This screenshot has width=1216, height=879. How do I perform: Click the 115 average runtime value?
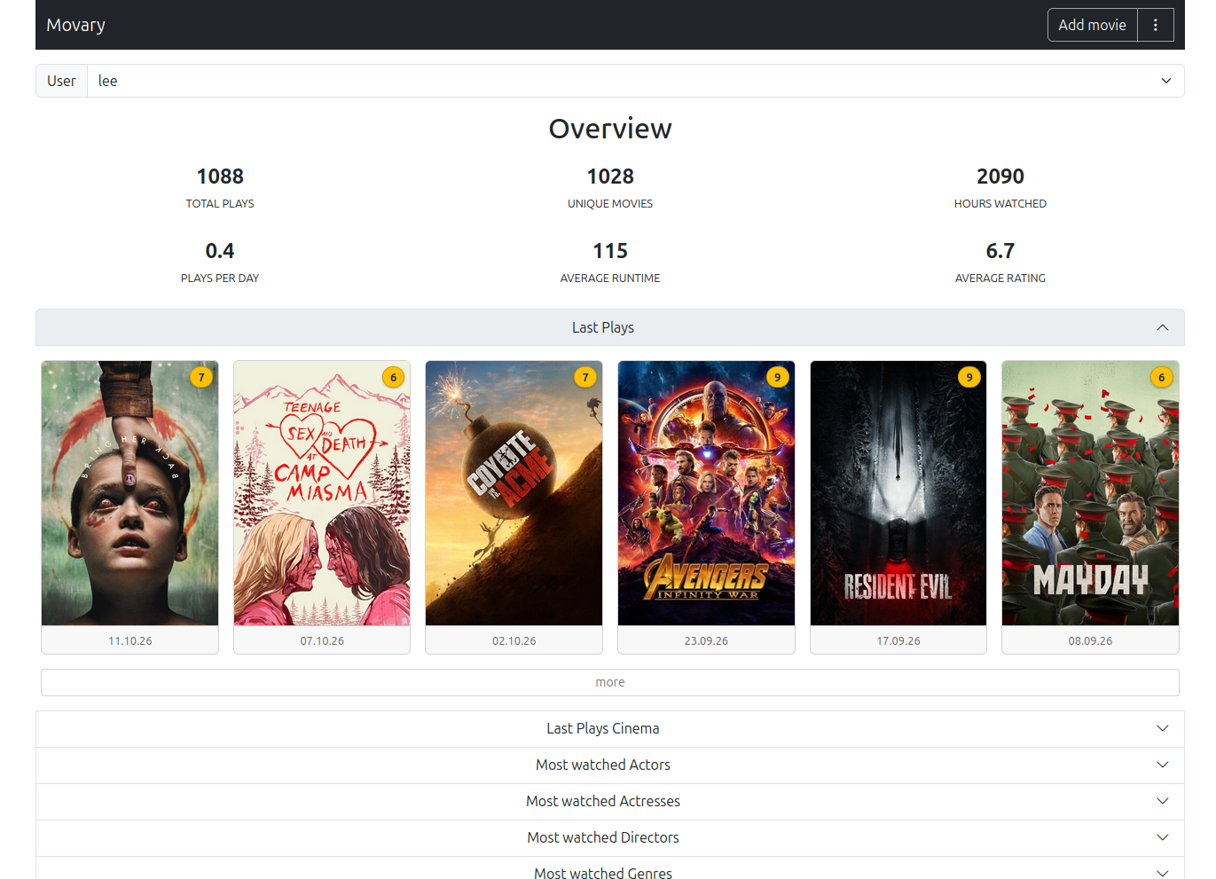[610, 251]
